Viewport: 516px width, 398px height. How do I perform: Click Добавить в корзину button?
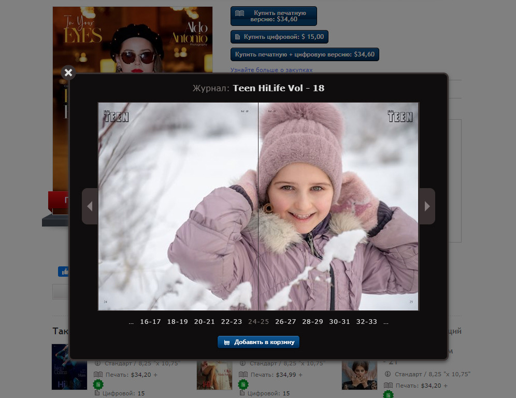(259, 342)
